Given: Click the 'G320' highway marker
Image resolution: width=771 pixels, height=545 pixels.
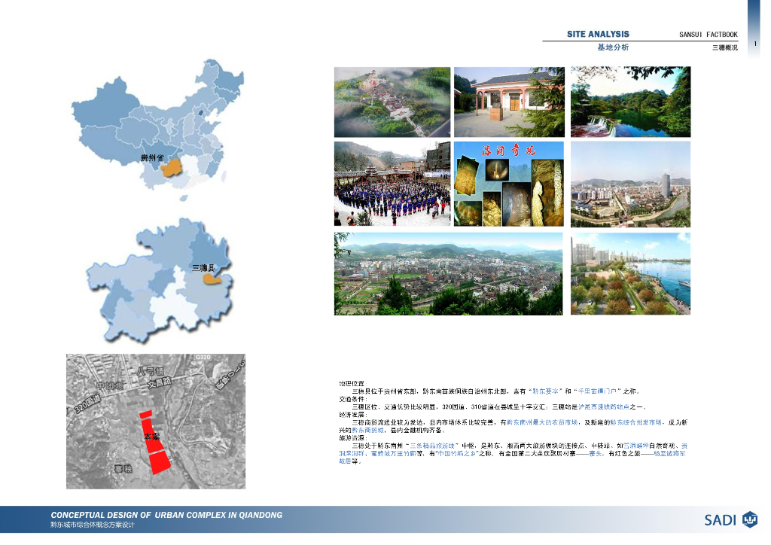Looking at the screenshot, I should coord(203,358).
